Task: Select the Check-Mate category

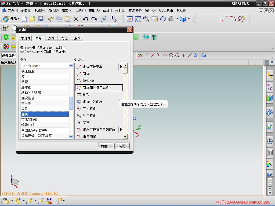Action: click(45, 66)
